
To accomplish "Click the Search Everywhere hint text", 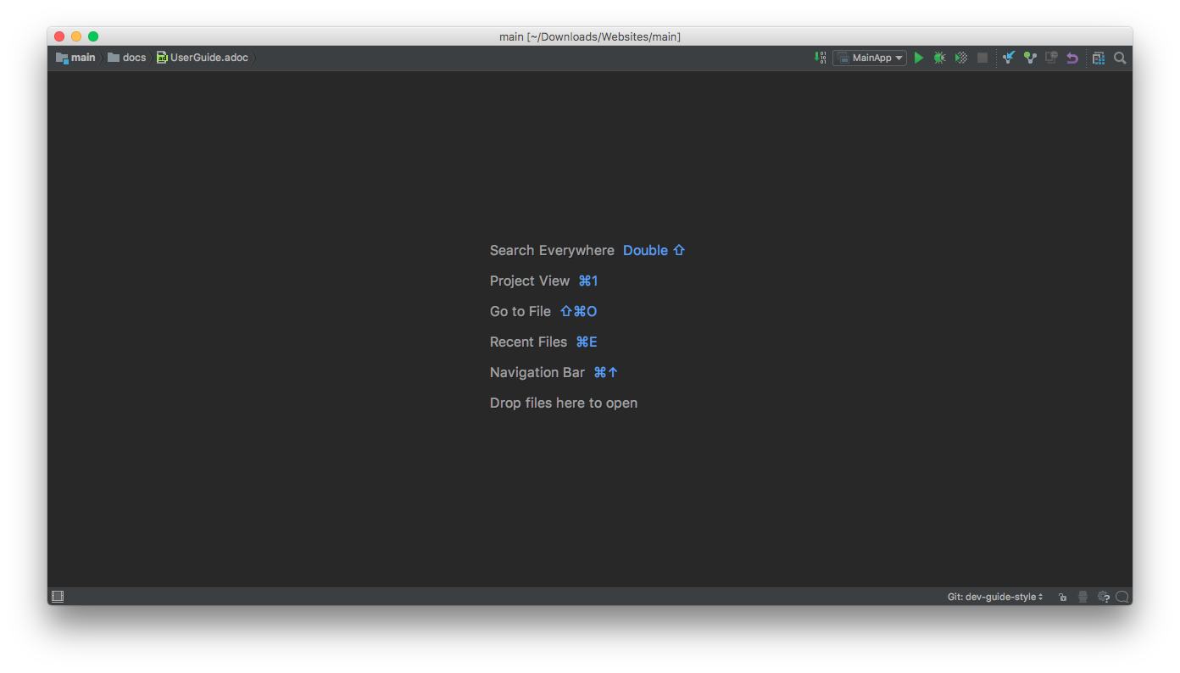I will (552, 250).
